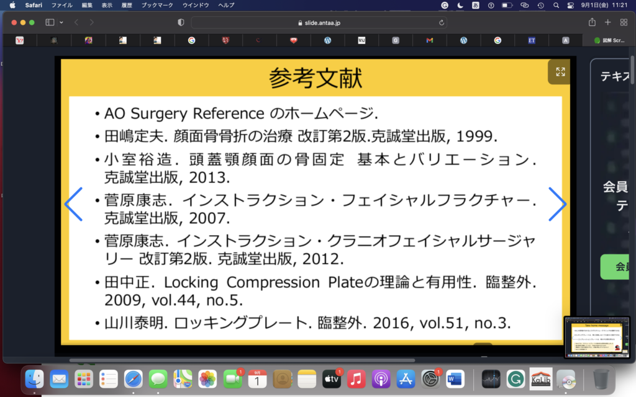This screenshot has height=397, width=636.
Task: Click the slide.antaa.jp address field
Action: pyautogui.click(x=317, y=22)
